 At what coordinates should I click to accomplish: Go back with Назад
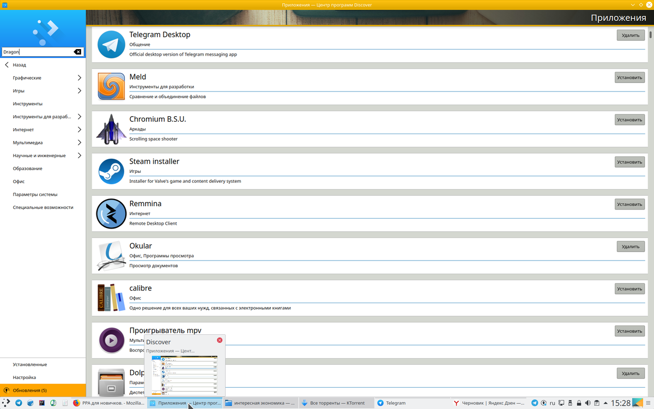(x=43, y=65)
